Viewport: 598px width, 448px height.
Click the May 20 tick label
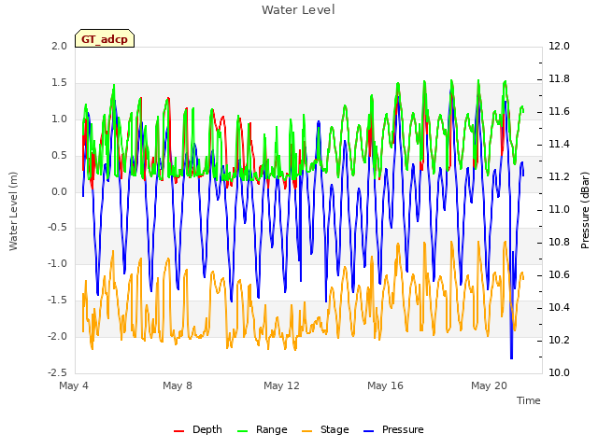coord(489,385)
